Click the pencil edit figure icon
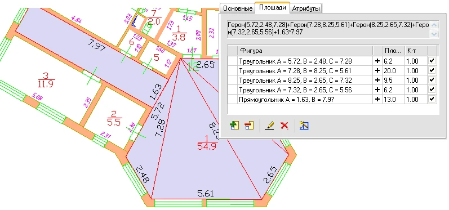The height and width of the screenshot is (210, 449). point(269,126)
